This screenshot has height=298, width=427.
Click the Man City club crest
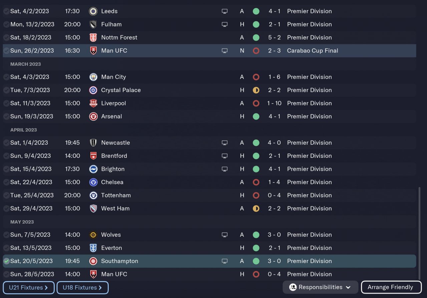pyautogui.click(x=93, y=77)
